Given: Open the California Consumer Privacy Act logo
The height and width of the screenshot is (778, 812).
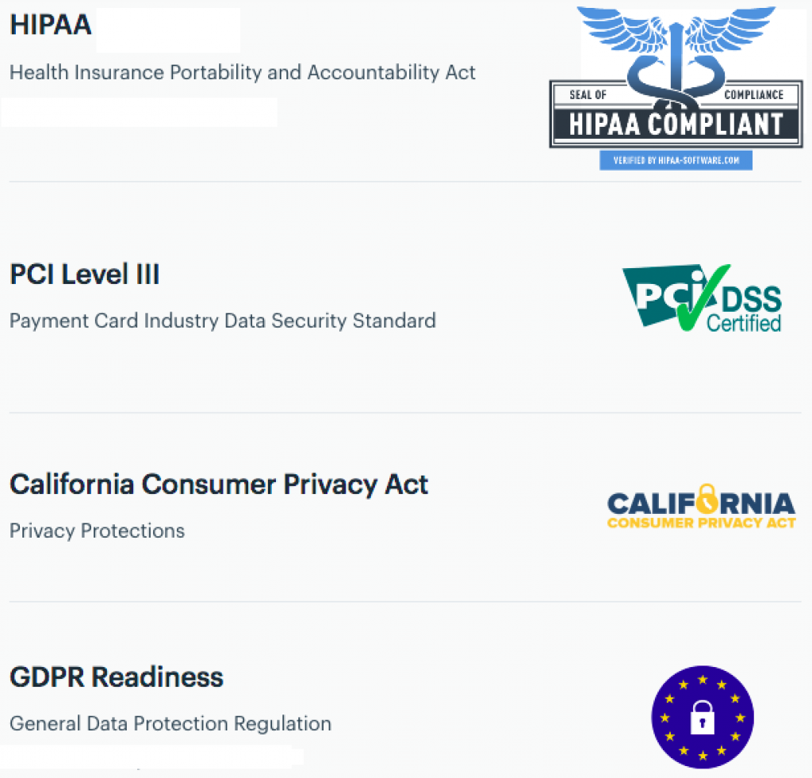Looking at the screenshot, I should (701, 507).
